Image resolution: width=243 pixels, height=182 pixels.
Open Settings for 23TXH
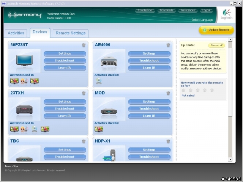point(65,102)
